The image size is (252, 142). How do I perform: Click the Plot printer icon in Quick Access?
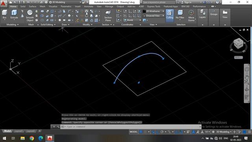(x=46, y=2)
